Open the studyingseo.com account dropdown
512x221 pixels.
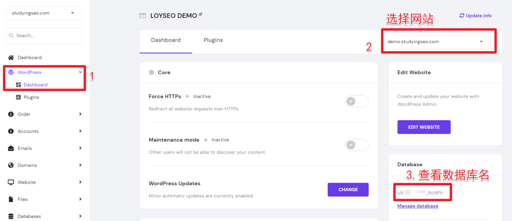(44, 13)
